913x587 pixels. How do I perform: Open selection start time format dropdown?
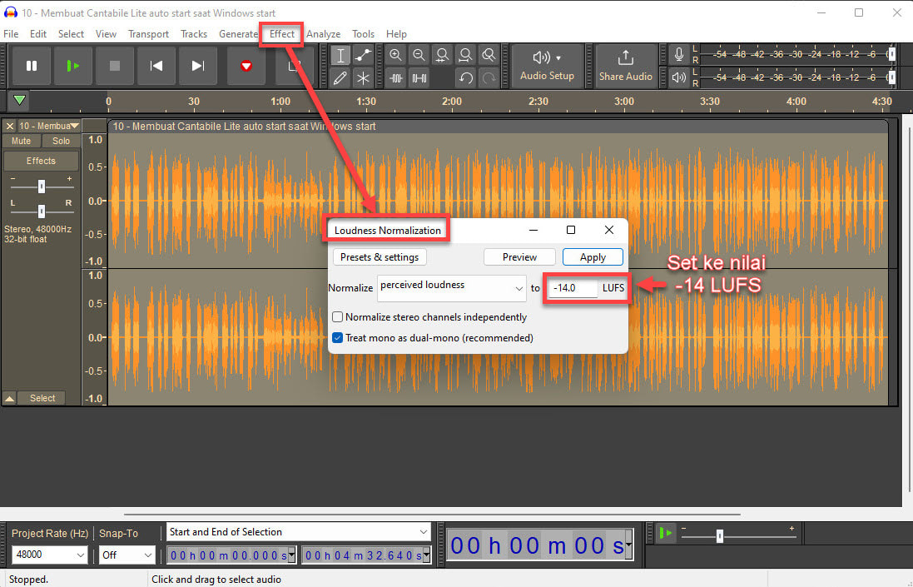pyautogui.click(x=292, y=555)
